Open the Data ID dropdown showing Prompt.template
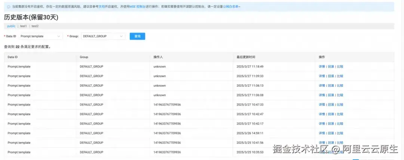Image resolution: width=404 pixels, height=160 pixels. [40, 36]
